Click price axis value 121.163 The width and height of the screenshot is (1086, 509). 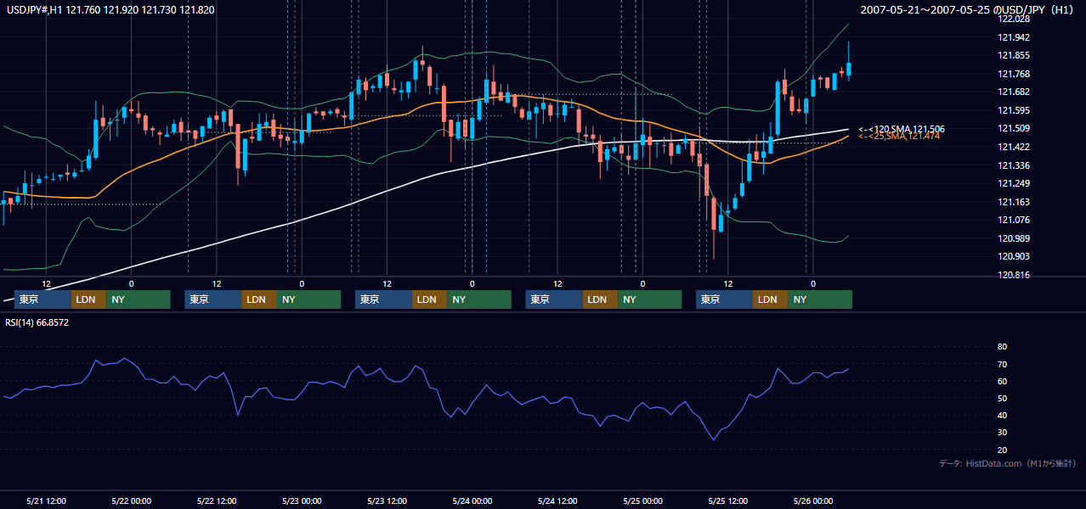click(1012, 202)
